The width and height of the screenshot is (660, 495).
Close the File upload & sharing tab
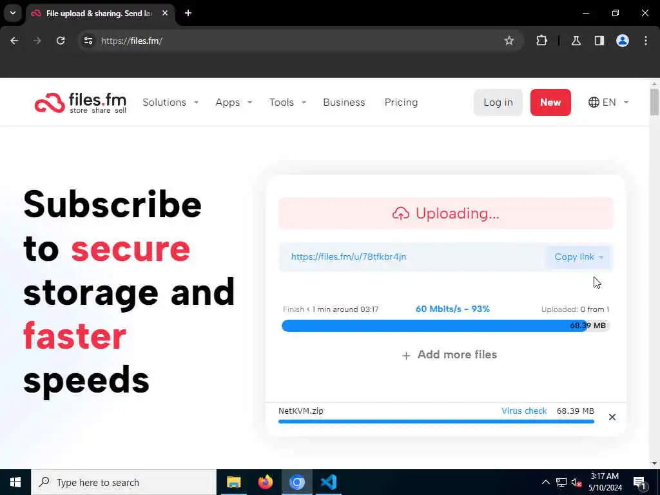pos(165,13)
